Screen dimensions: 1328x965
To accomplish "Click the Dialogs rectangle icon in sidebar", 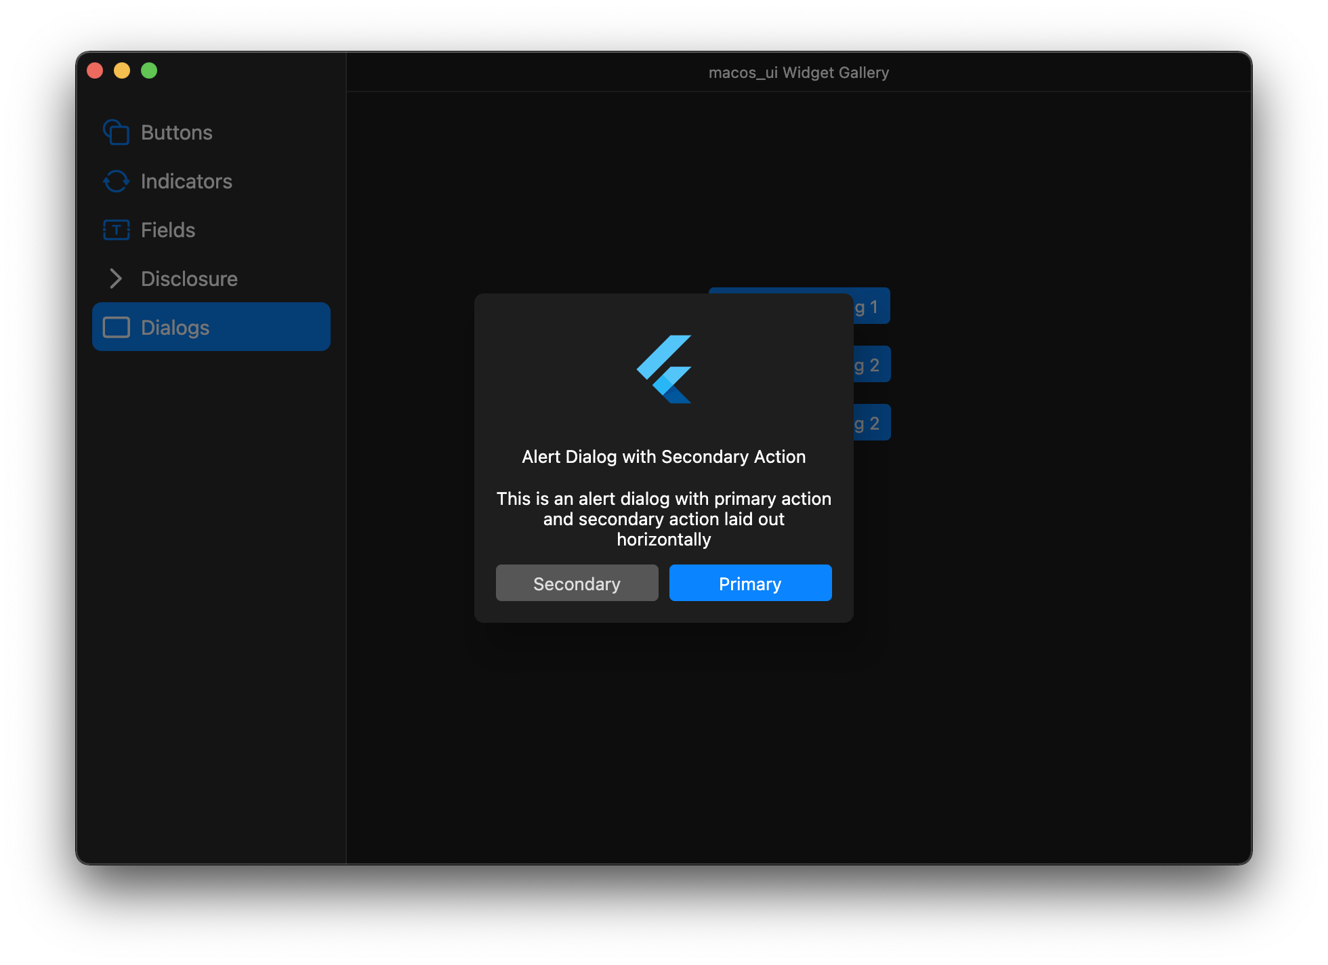I will tap(116, 327).
